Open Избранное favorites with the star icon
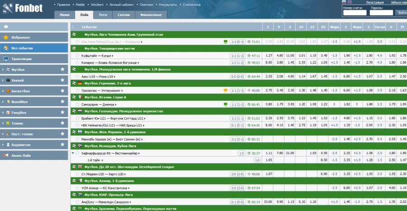The image size is (407, 211). tap(21, 37)
